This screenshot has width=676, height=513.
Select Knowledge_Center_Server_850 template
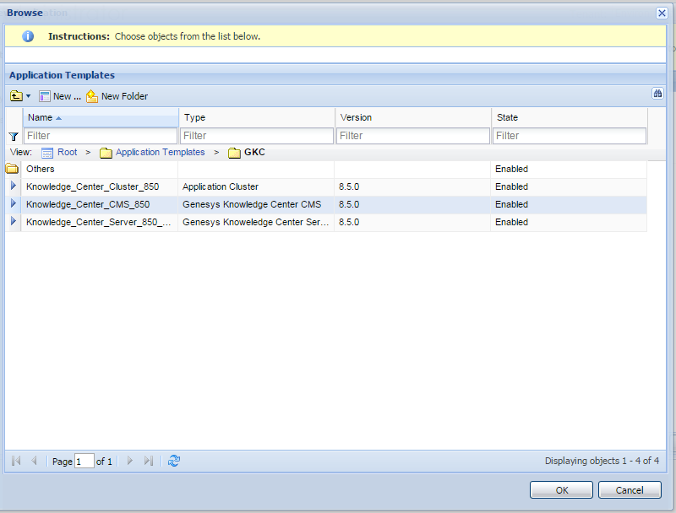pyautogui.click(x=98, y=222)
